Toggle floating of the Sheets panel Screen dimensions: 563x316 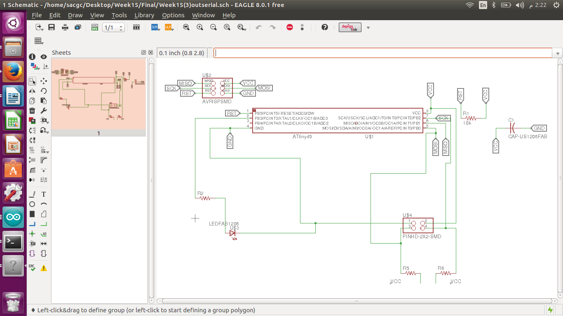tap(143, 53)
